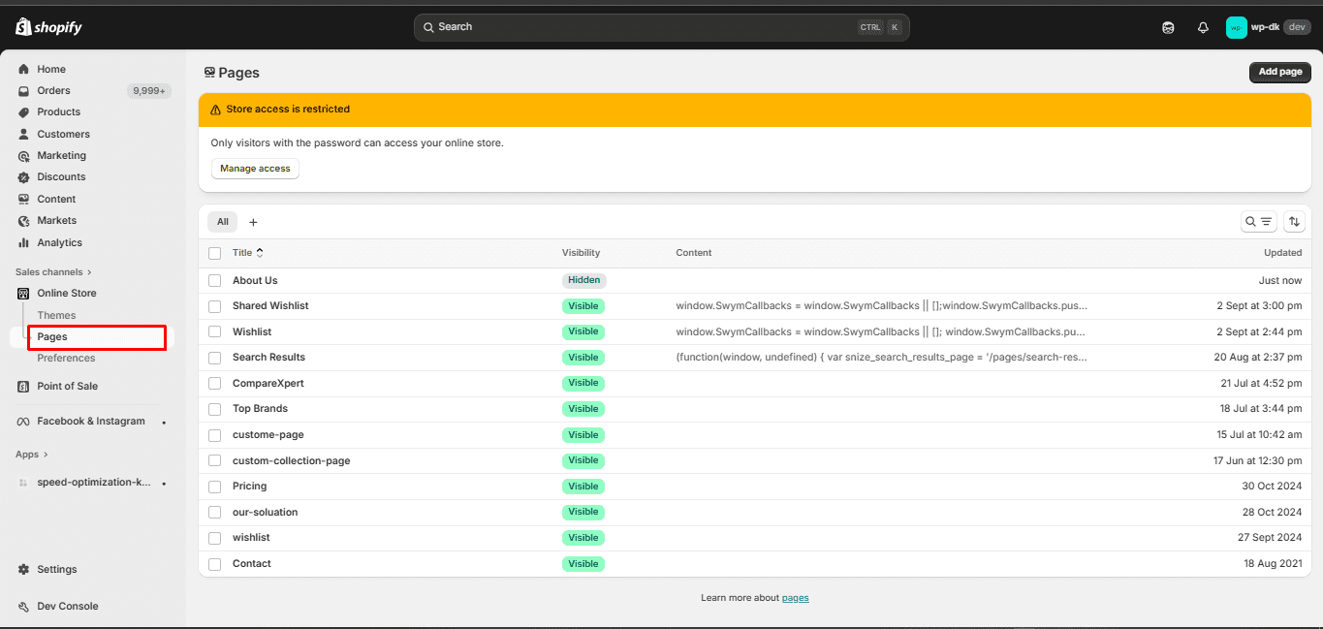Open the learn more about pages link
Viewport: 1323px width, 629px height.
(x=795, y=598)
